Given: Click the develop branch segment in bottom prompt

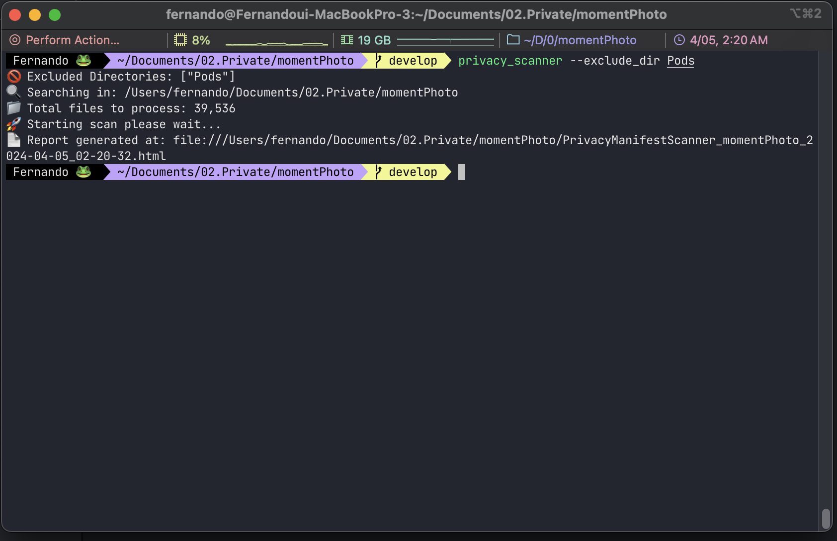Looking at the screenshot, I should click(x=413, y=172).
